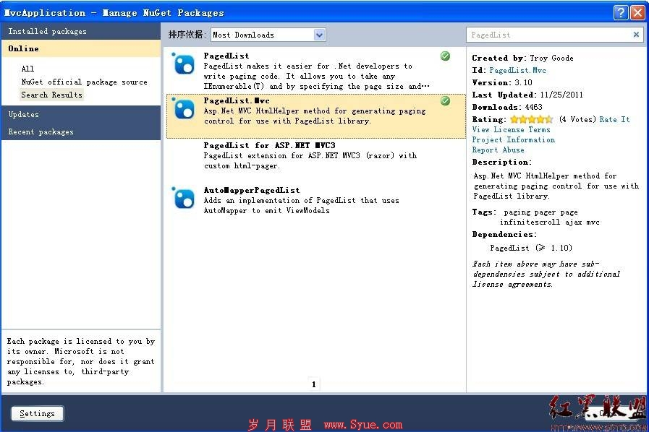Click the PagedList.Mvc package icon
The width and height of the screenshot is (649, 432).
(183, 109)
